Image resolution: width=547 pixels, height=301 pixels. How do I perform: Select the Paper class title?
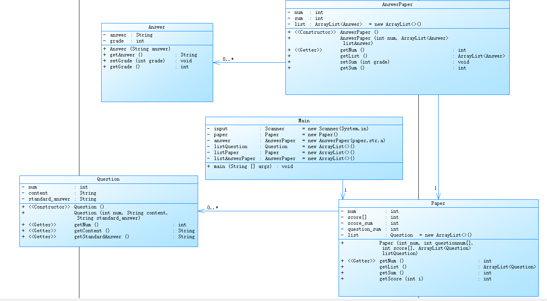[x=438, y=203]
